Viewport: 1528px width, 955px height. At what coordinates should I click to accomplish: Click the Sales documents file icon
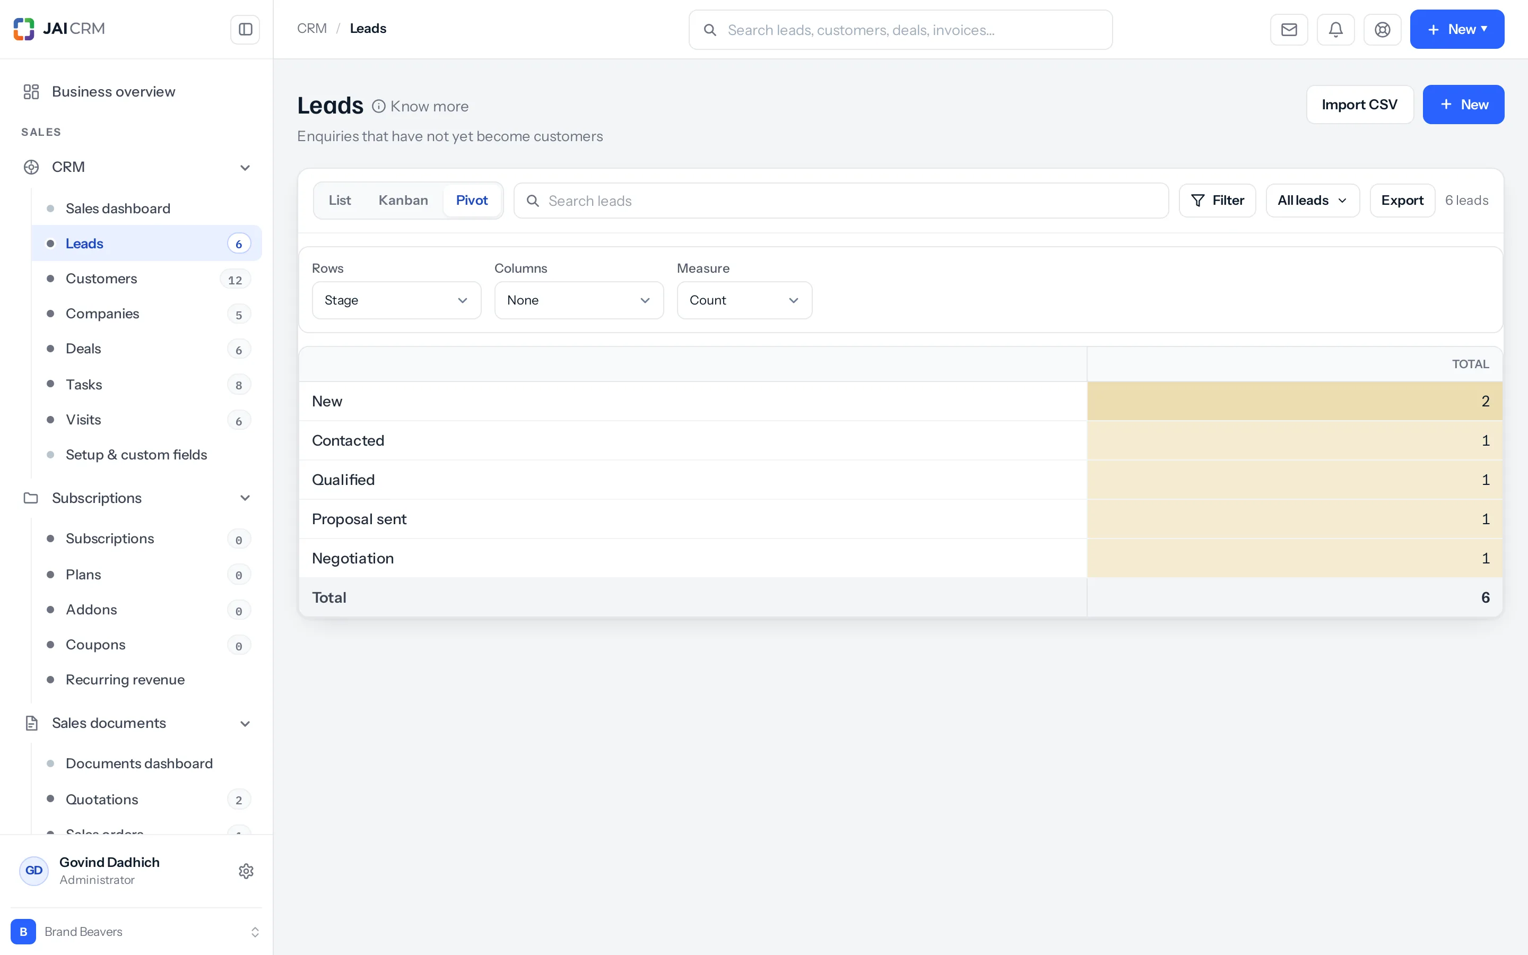[31, 723]
